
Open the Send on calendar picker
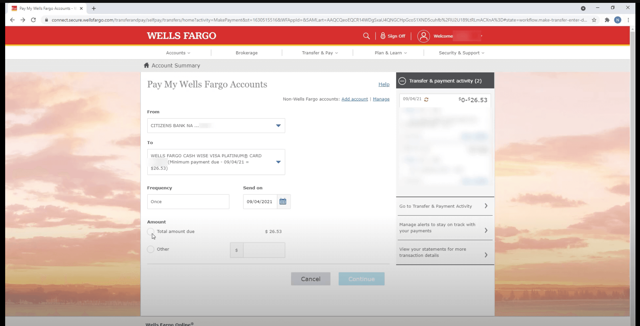click(x=283, y=202)
